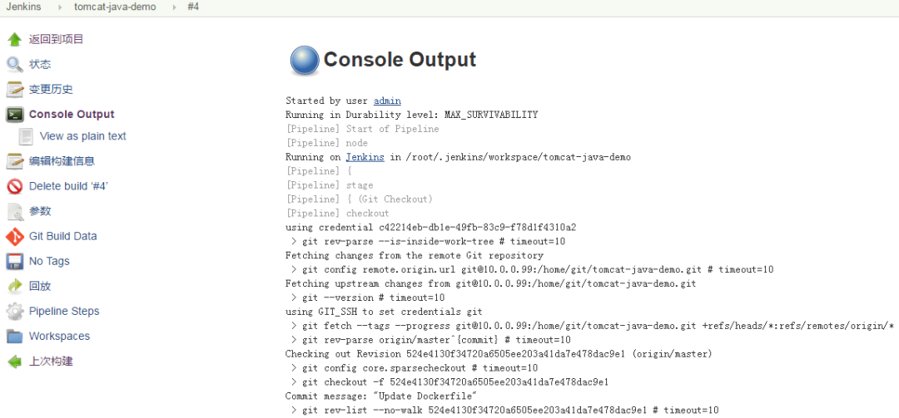Open the No Tags link

49,261
